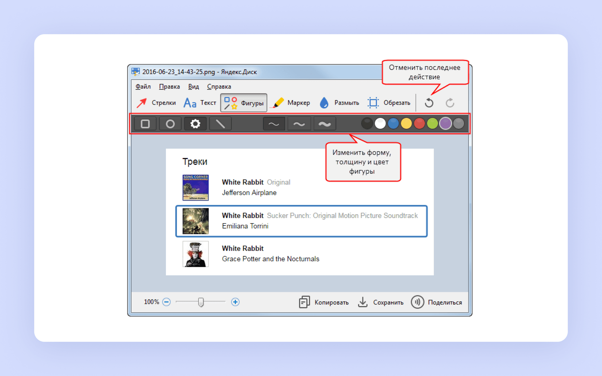Screen dimensions: 602x376
Task: Select the Arrows (Стрелки) tool
Action: coord(156,103)
